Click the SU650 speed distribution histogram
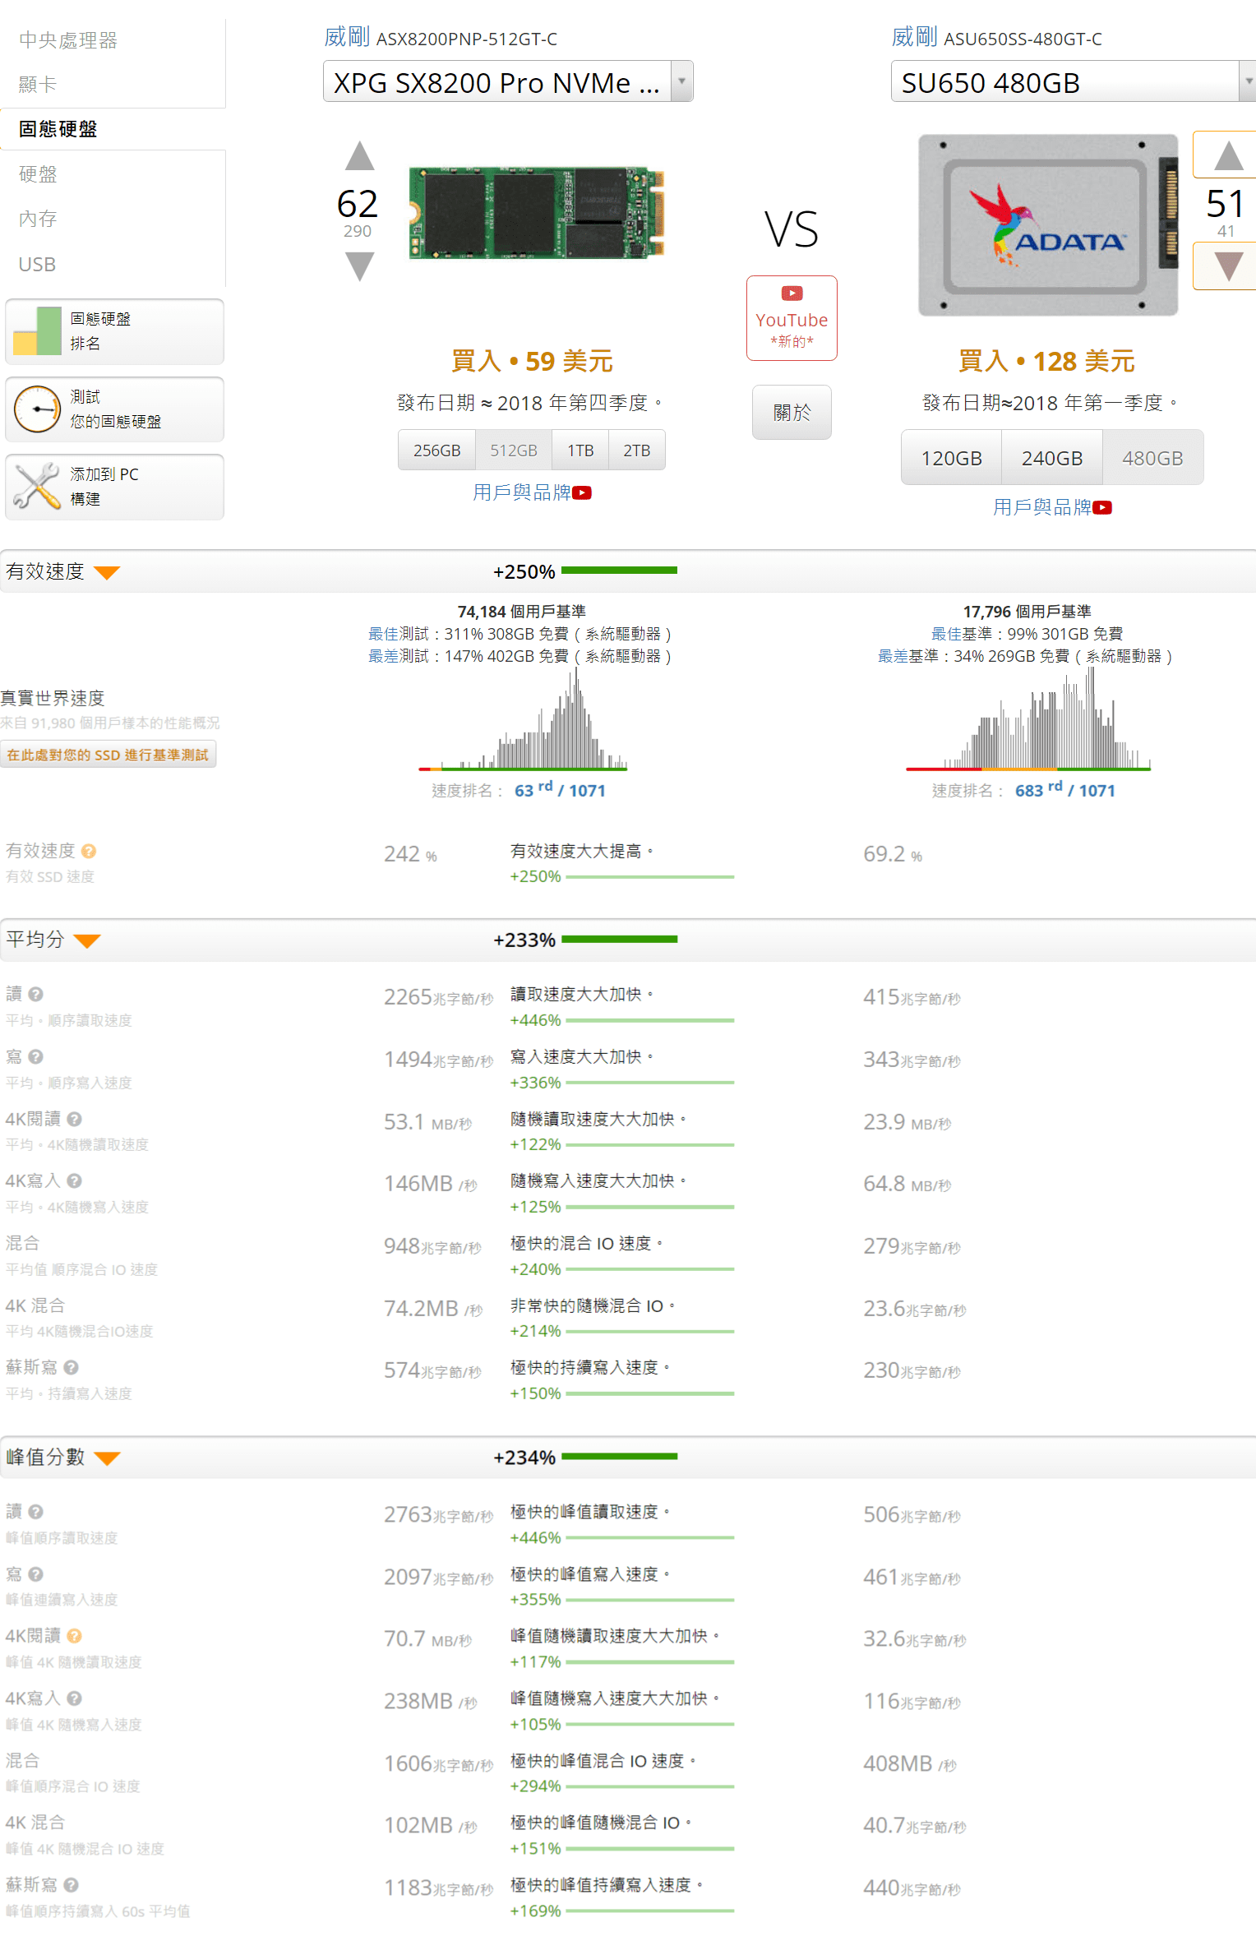The height and width of the screenshot is (1950, 1256). pos(1028,719)
